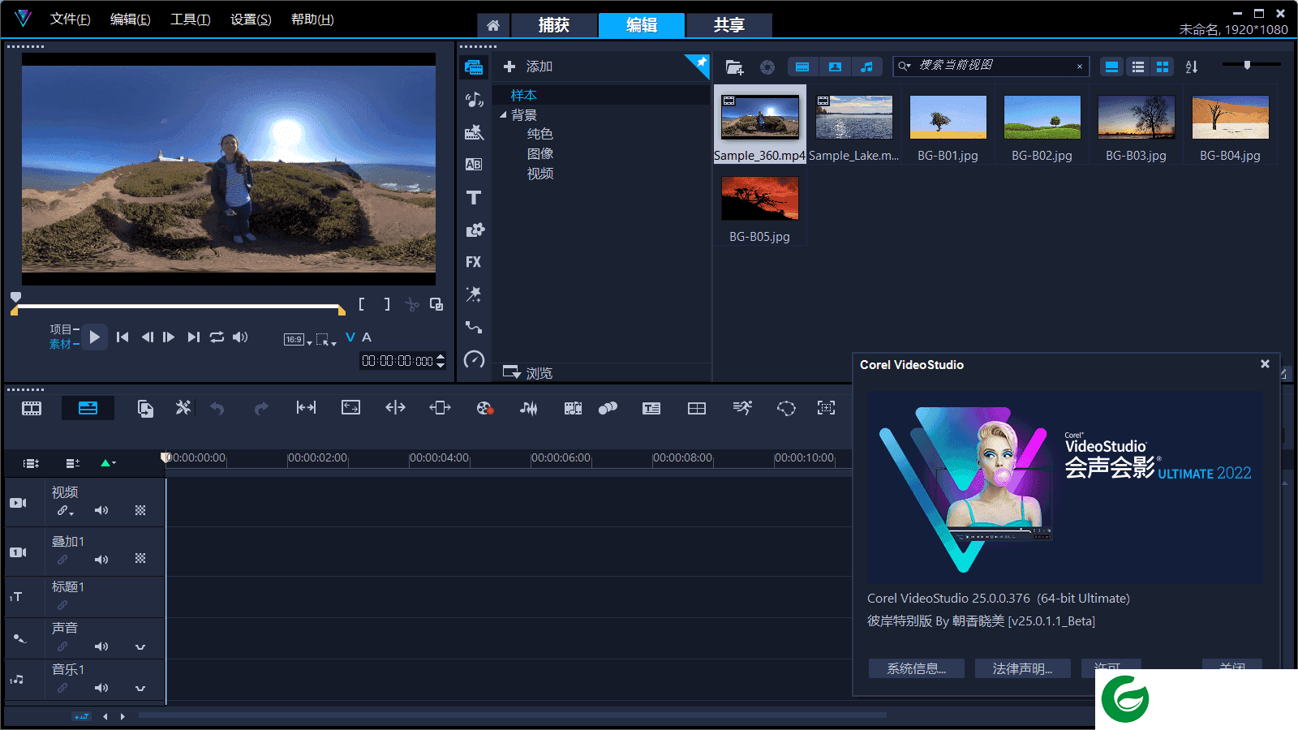Click the 法律声明... button

coord(1022,668)
